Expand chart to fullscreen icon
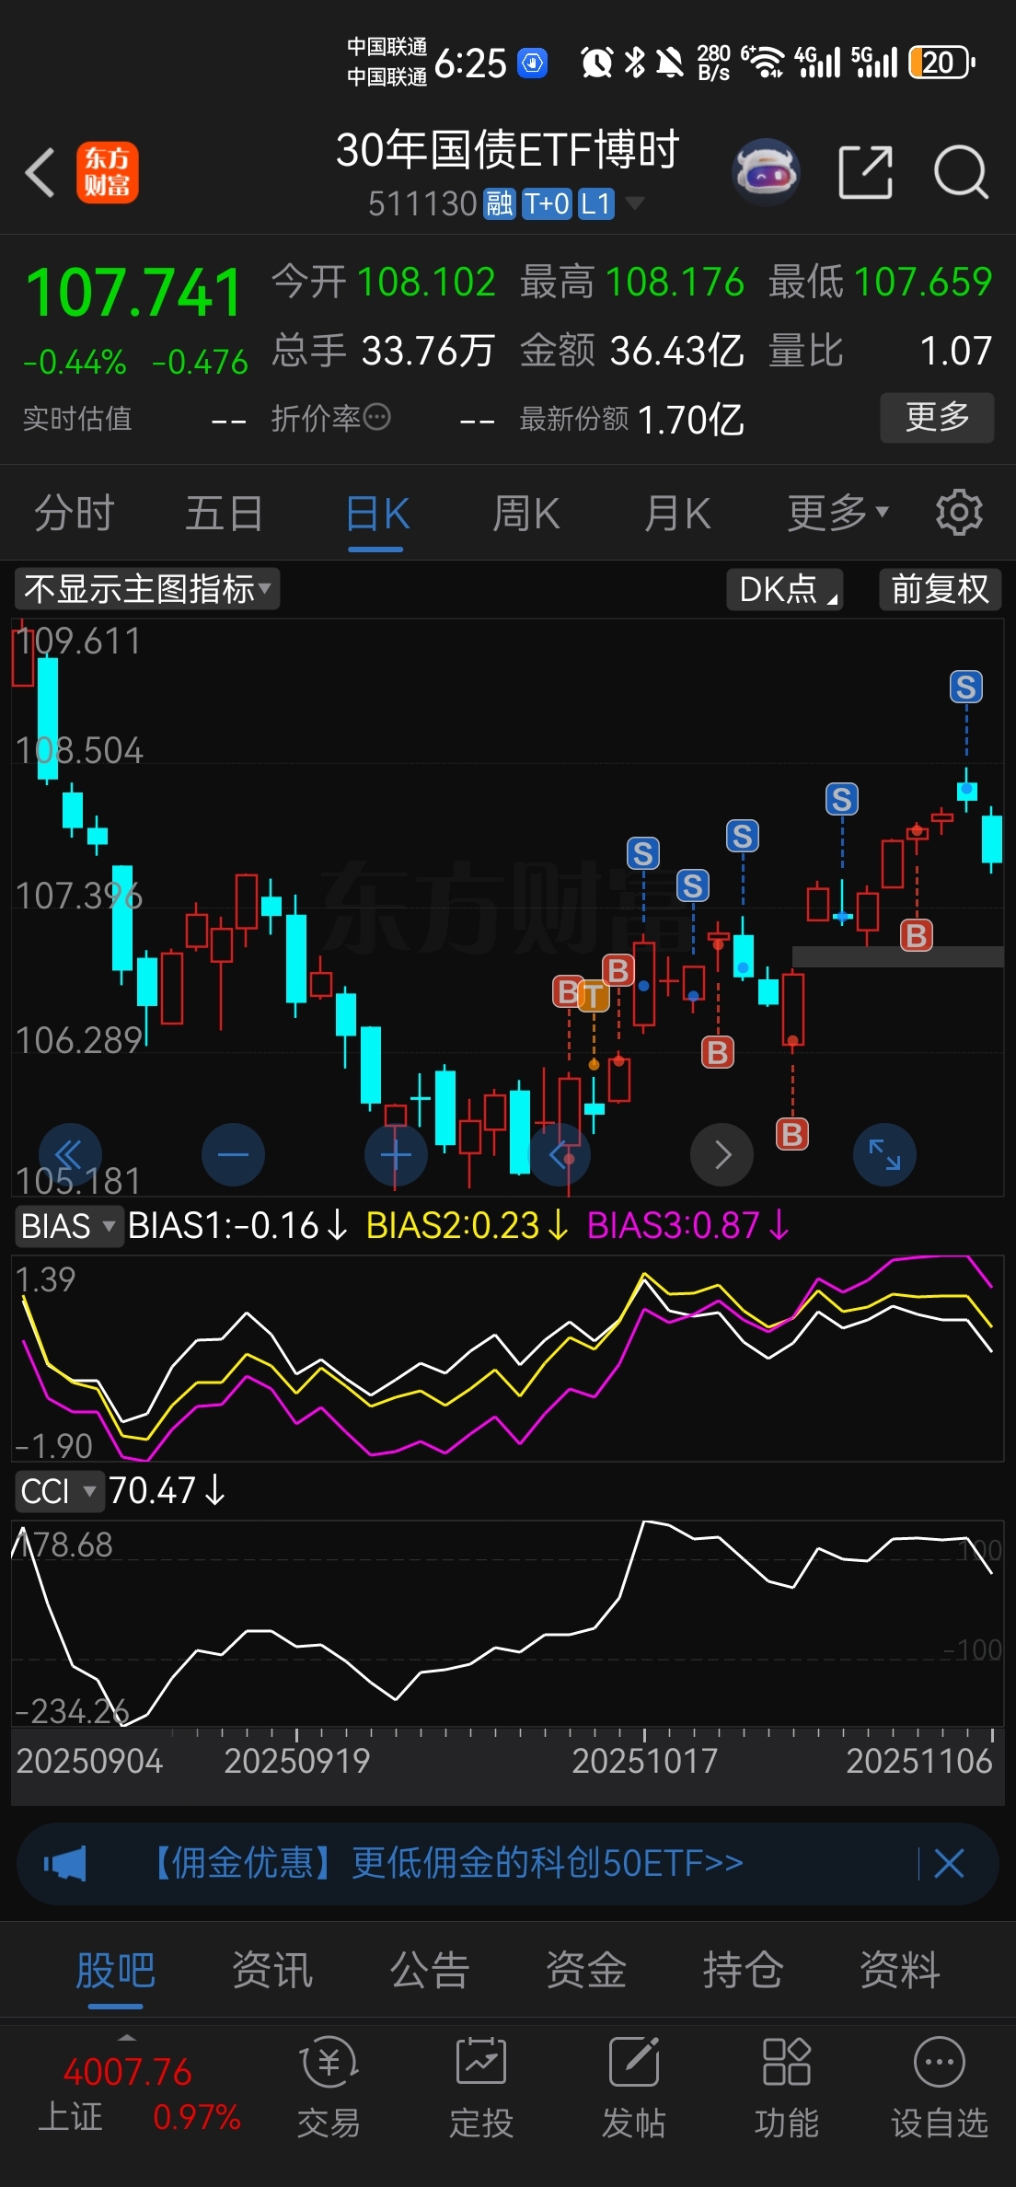Screen dimensions: 1016x2187 point(884,1154)
